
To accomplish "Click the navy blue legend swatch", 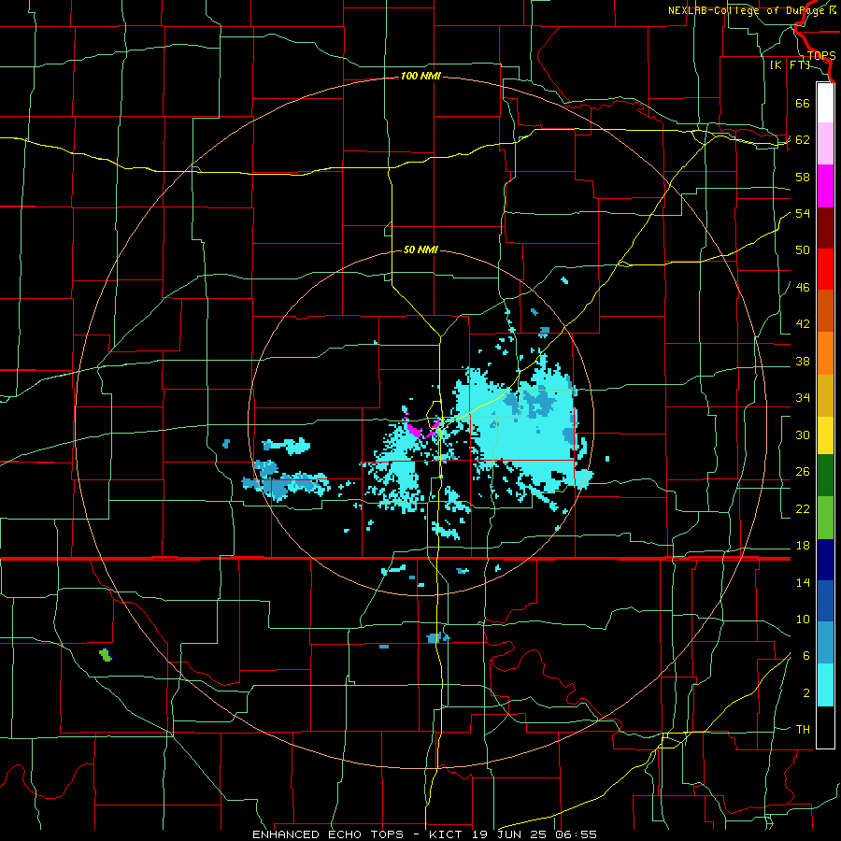I will coord(825,560).
